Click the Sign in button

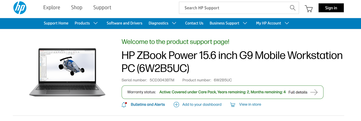331,8
